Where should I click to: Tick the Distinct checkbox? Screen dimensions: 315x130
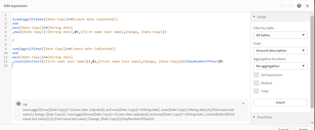pos(256,83)
